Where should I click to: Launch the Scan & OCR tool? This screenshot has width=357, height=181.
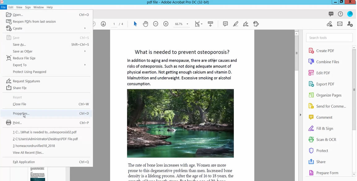pyautogui.click(x=326, y=140)
